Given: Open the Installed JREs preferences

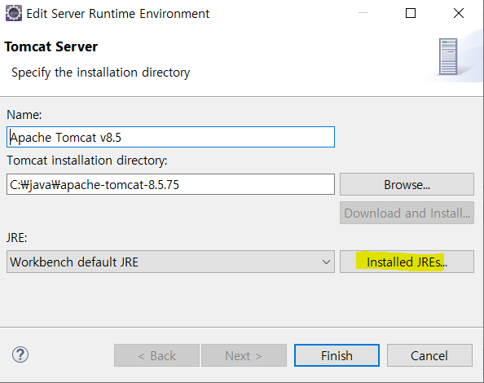Looking at the screenshot, I should click(407, 262).
